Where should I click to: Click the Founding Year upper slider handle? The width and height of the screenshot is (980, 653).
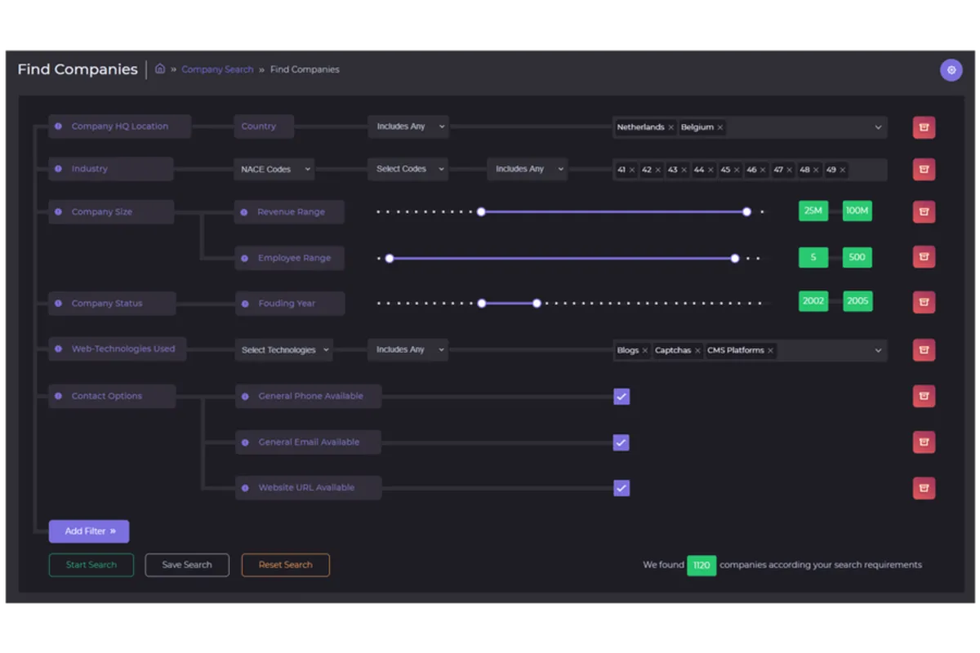(537, 303)
